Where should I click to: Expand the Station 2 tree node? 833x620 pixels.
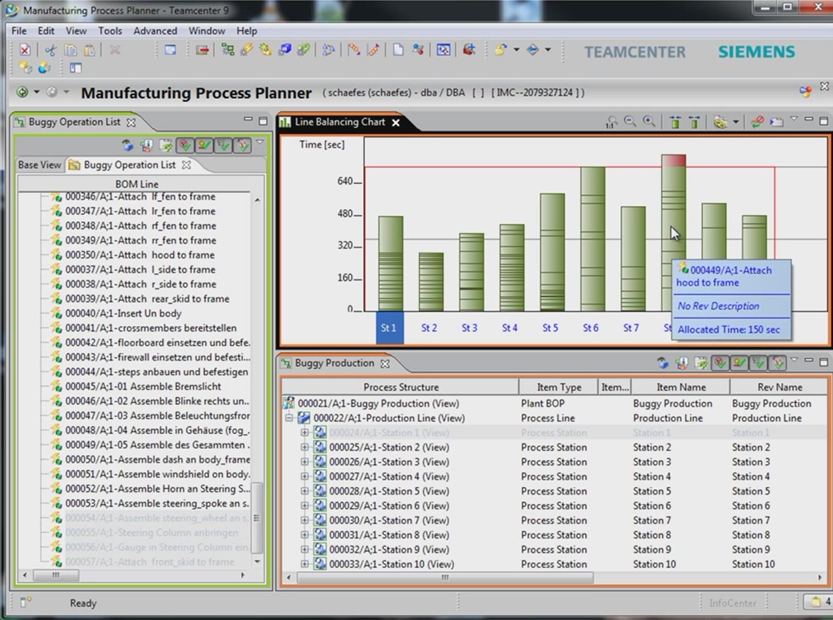tap(305, 447)
